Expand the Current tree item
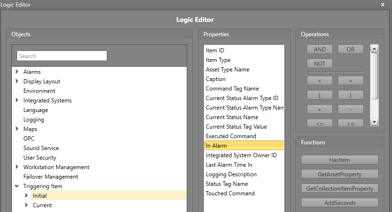This screenshot has width=392, height=212. click(27, 205)
